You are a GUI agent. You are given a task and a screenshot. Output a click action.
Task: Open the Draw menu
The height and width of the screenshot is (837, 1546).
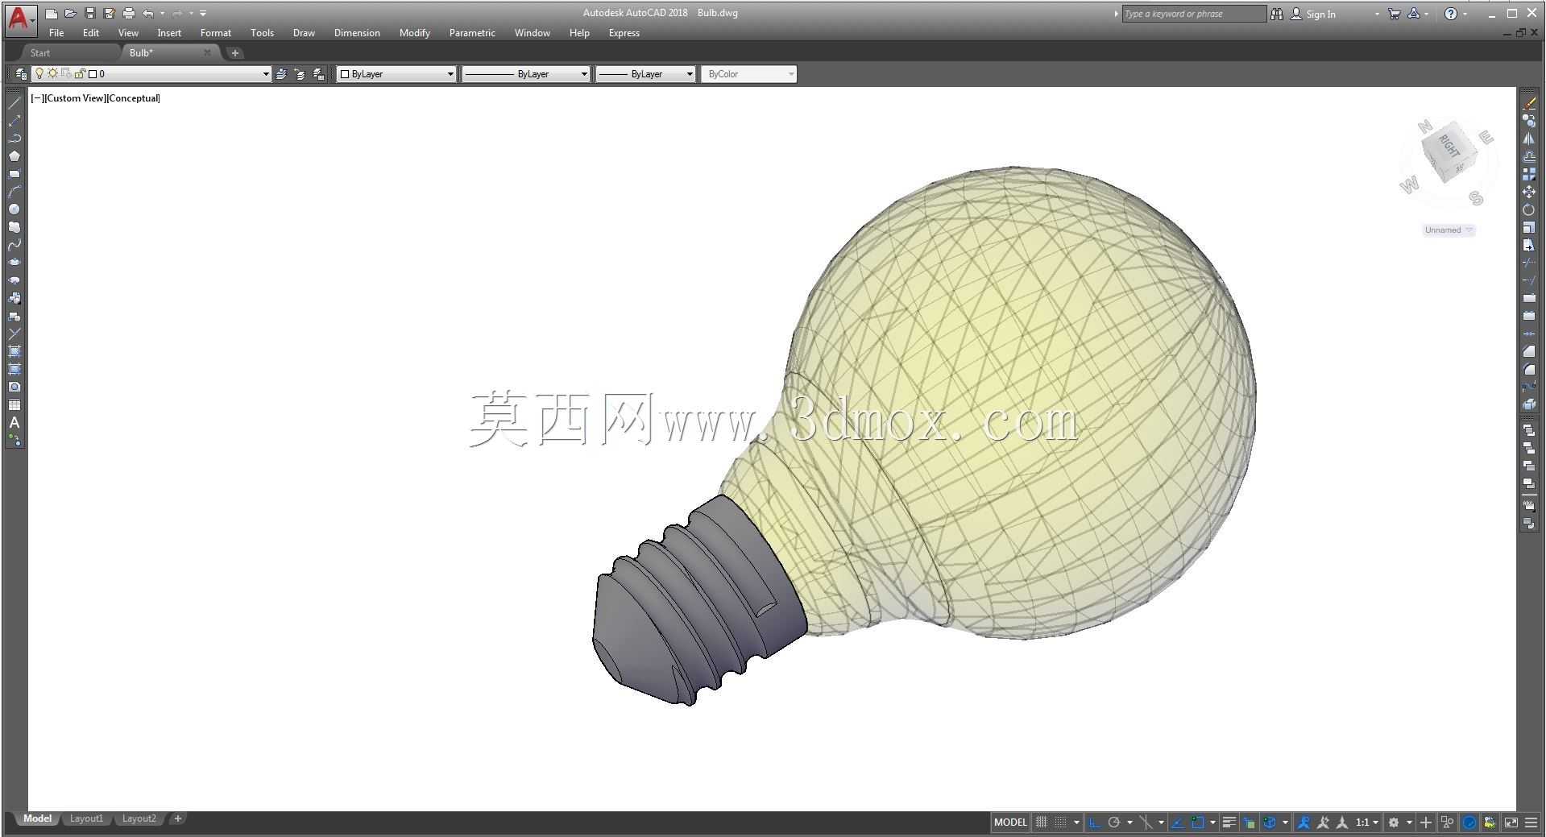[304, 33]
